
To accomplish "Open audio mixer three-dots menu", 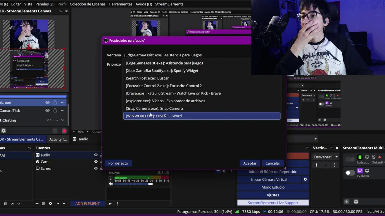I will pyautogui.click(x=117, y=204).
